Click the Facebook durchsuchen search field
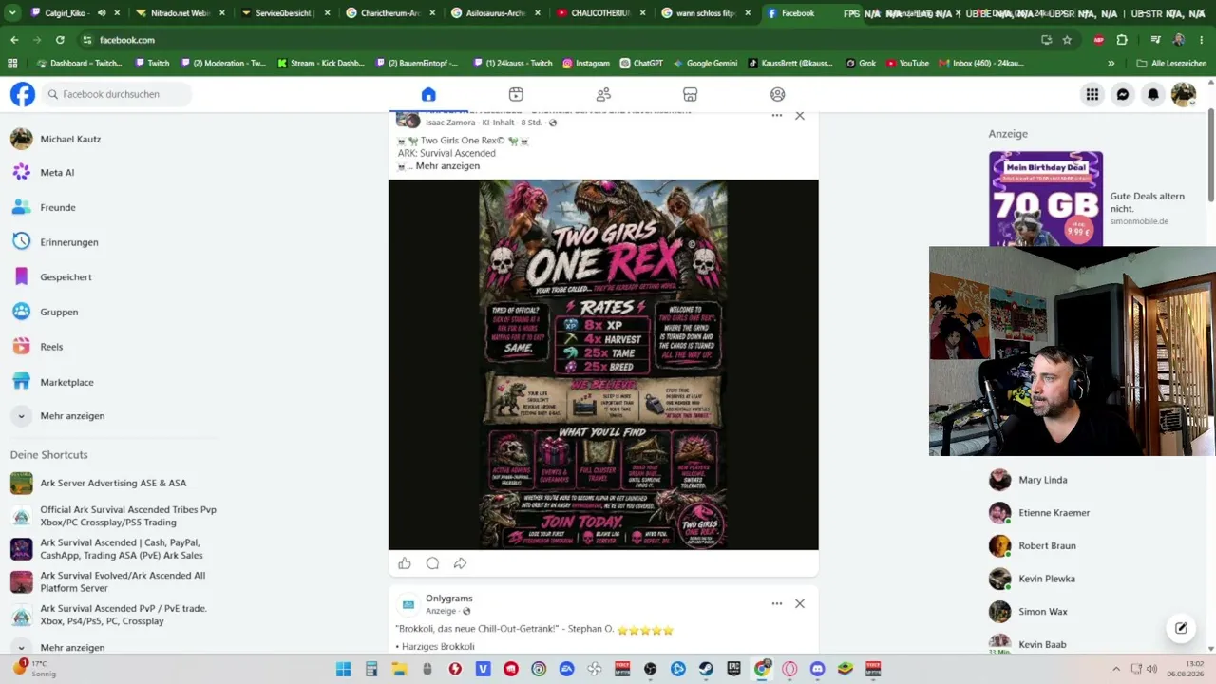 coord(118,94)
